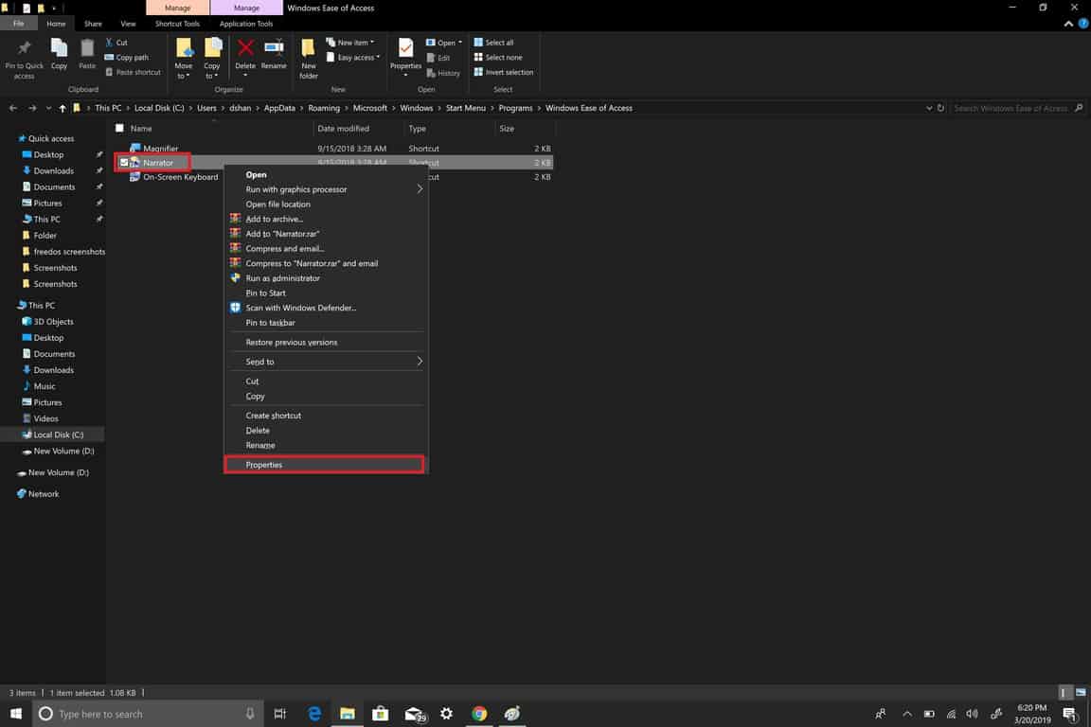Uncheck the Narrator item checkbox
This screenshot has width=1091, height=727.
click(123, 163)
